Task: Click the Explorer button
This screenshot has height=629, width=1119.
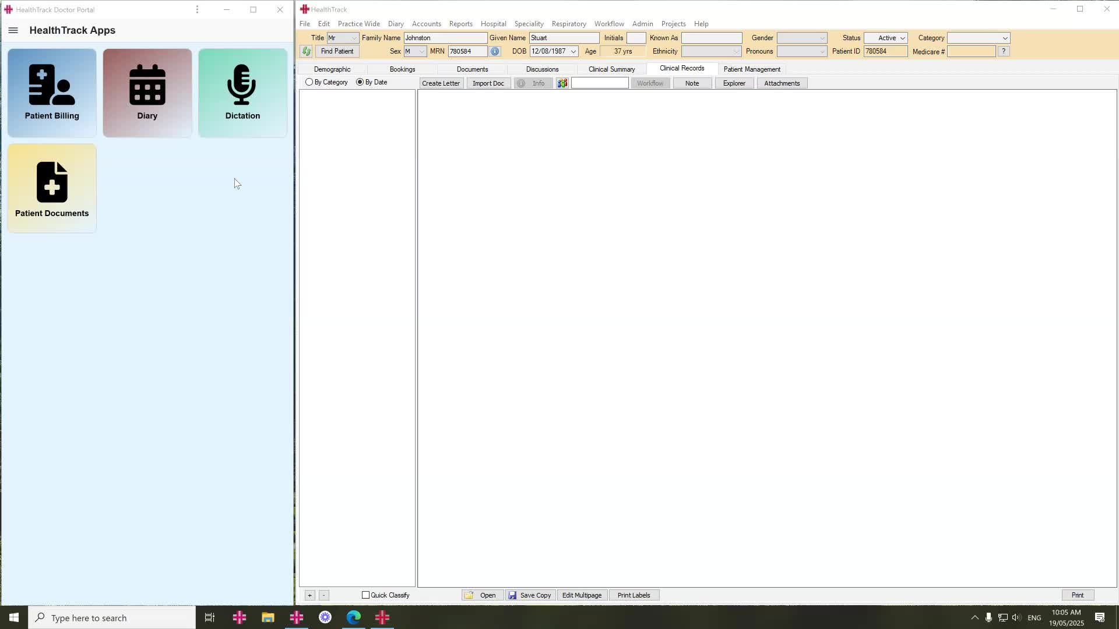Action: coord(734,83)
